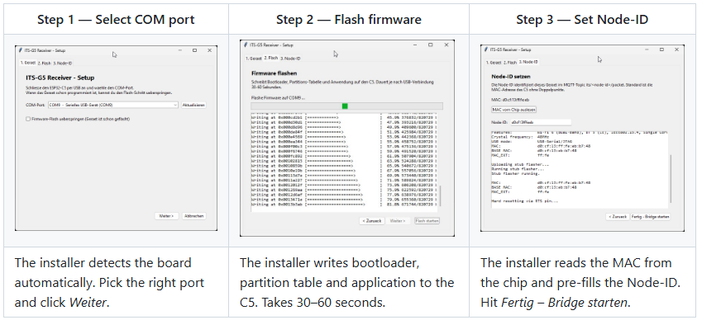702x320 pixels.
Task: Click greyed 'Weiter >' in Step 2 window
Action: point(398,221)
